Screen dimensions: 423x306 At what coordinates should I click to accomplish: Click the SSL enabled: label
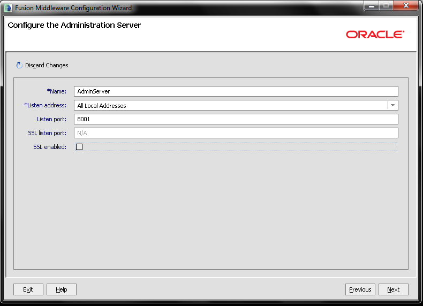coord(50,147)
